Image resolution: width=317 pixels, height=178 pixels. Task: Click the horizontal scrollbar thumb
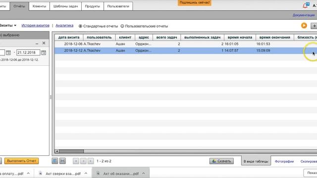[x=71, y=151]
